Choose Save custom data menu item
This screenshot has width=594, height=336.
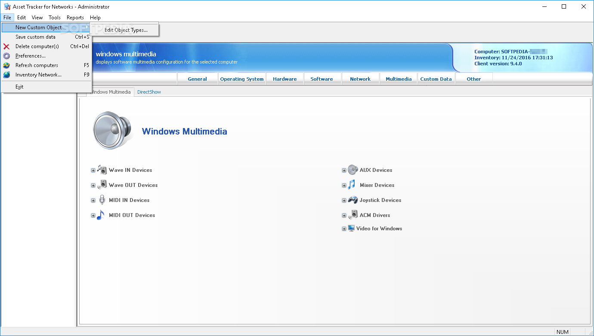(46, 37)
